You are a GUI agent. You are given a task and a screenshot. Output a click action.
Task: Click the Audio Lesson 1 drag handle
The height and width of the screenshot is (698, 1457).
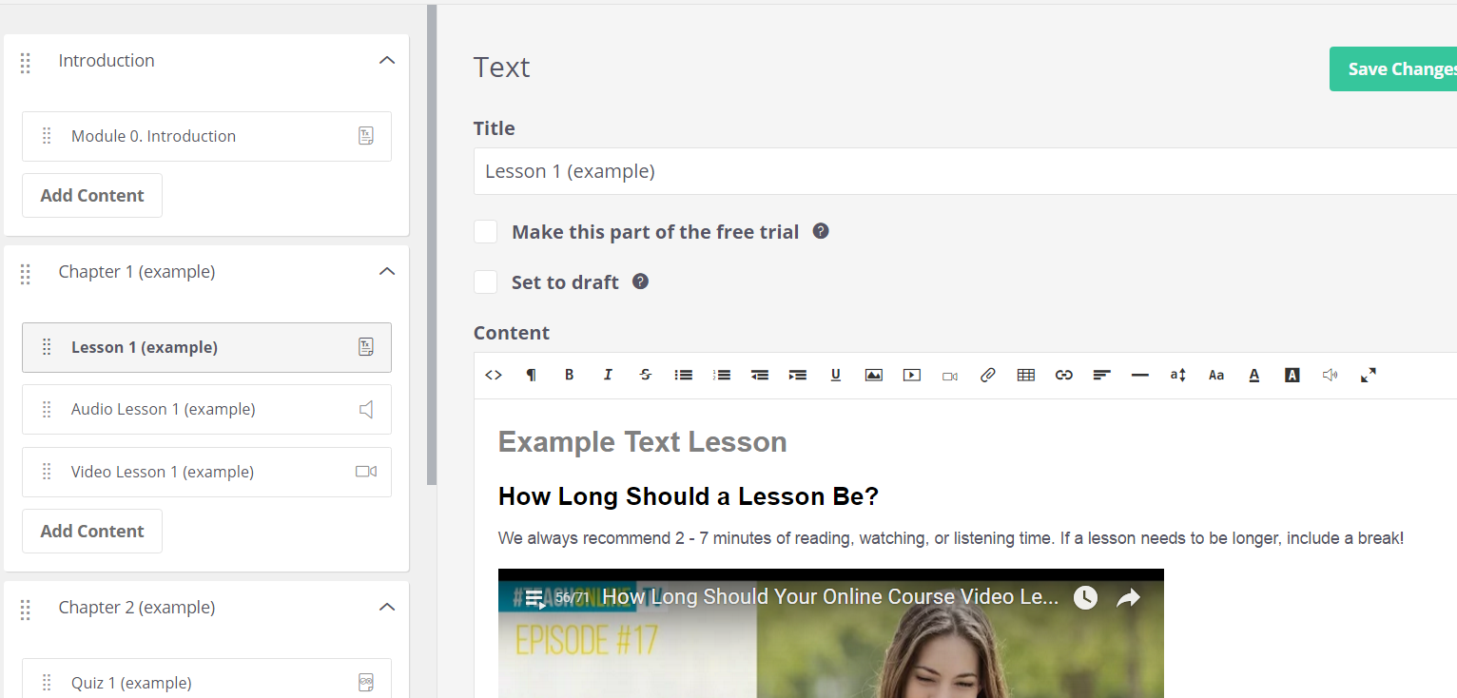click(x=47, y=410)
